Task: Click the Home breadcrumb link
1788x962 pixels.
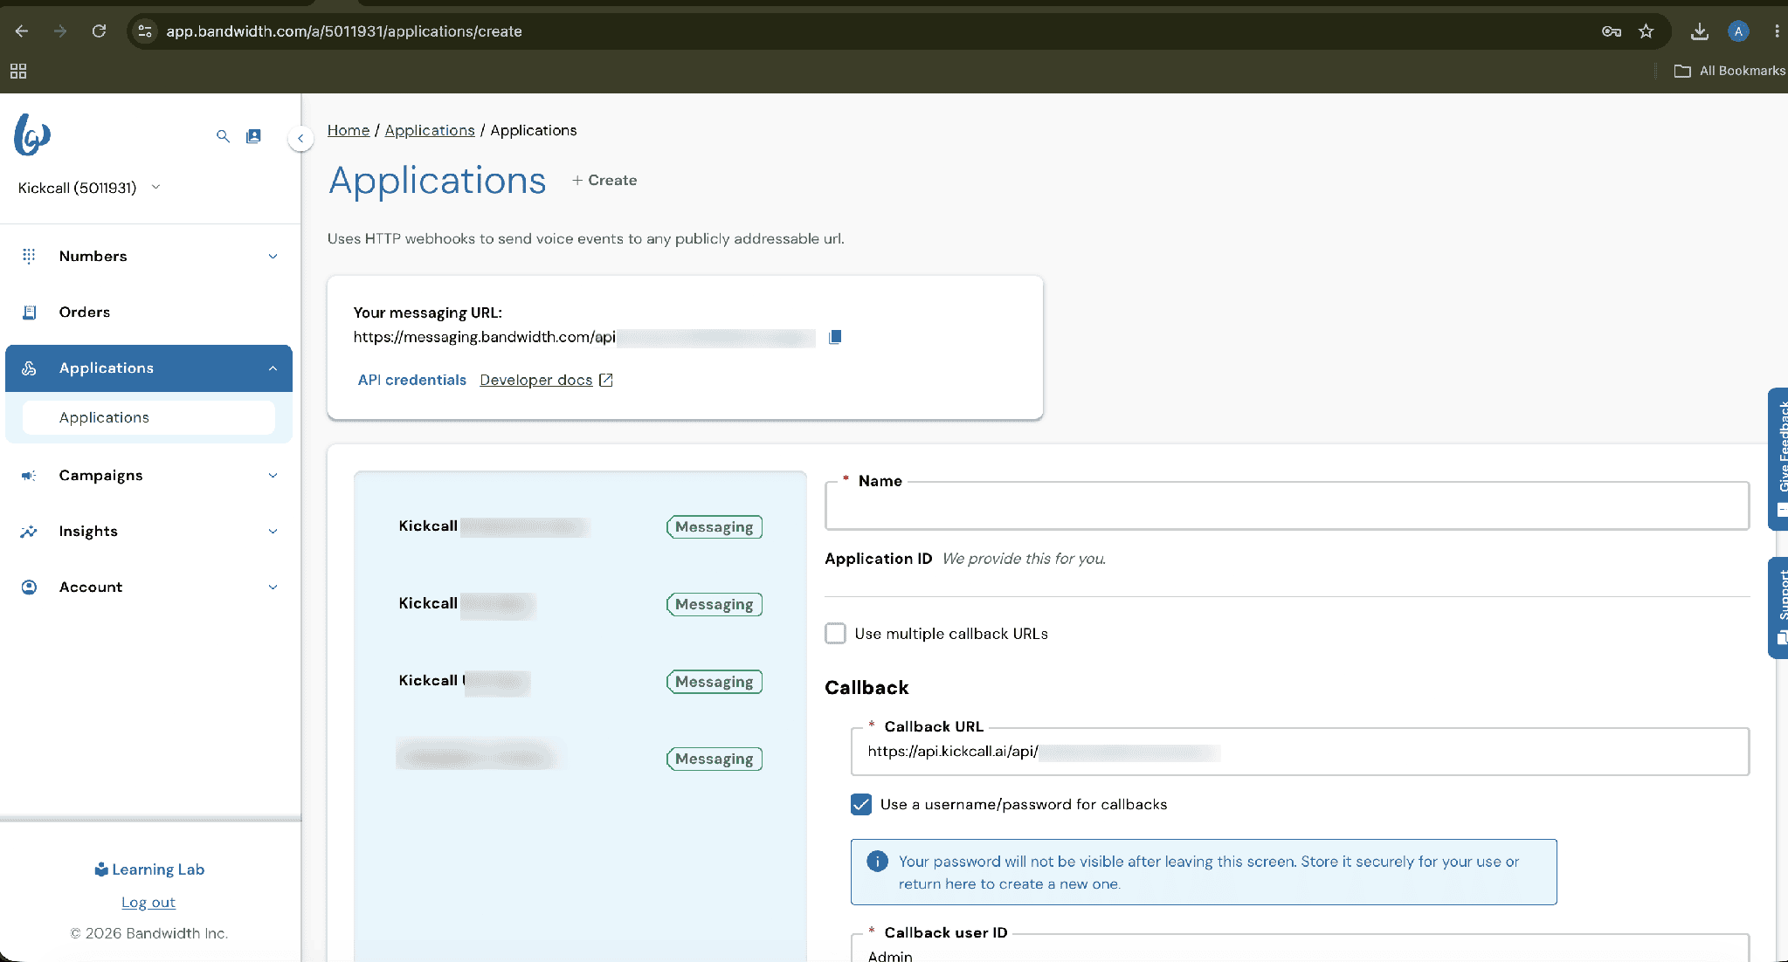Action: pyautogui.click(x=349, y=130)
